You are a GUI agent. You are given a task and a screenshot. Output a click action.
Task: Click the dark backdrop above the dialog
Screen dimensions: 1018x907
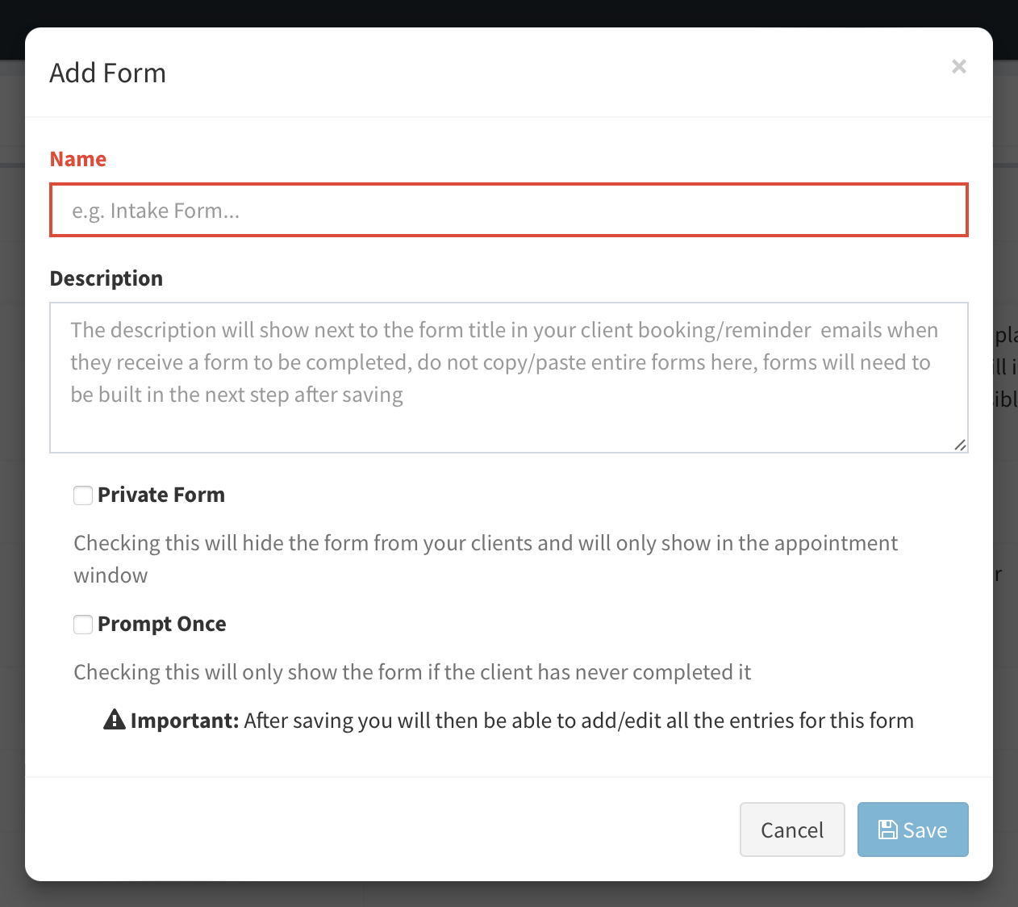(x=508, y=13)
